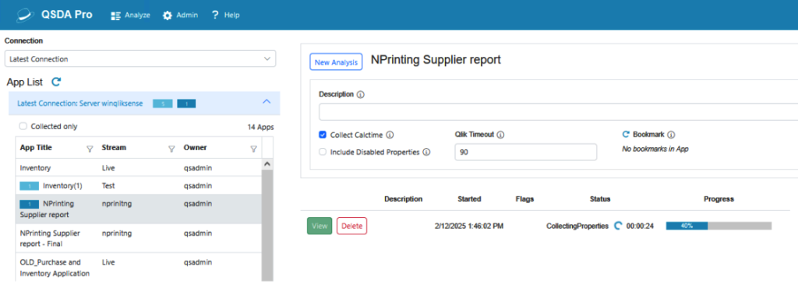Click the QSDA Pro logo icon
Screen dimensions: 798x288
[x=24, y=15]
